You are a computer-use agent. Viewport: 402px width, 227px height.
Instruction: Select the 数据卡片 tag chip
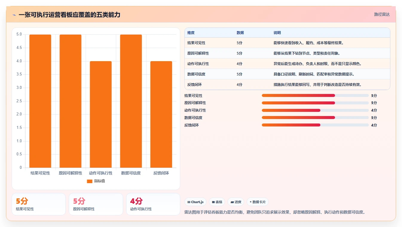point(258,202)
